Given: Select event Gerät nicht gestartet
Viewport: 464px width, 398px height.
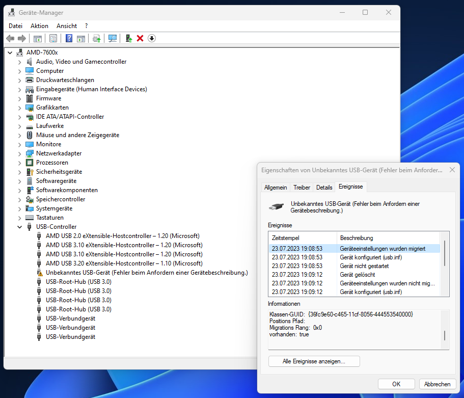Looking at the screenshot, I should click(x=354, y=266).
